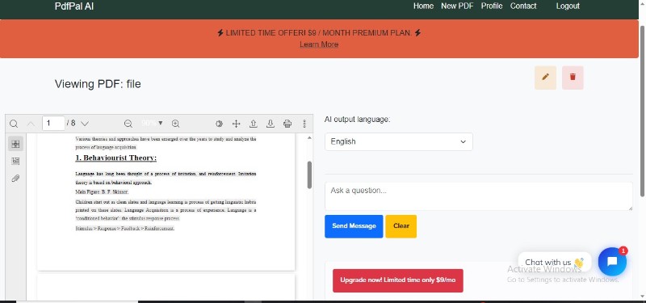The width and height of the screenshot is (646, 303).
Task: Open the Contact page
Action: 523,6
